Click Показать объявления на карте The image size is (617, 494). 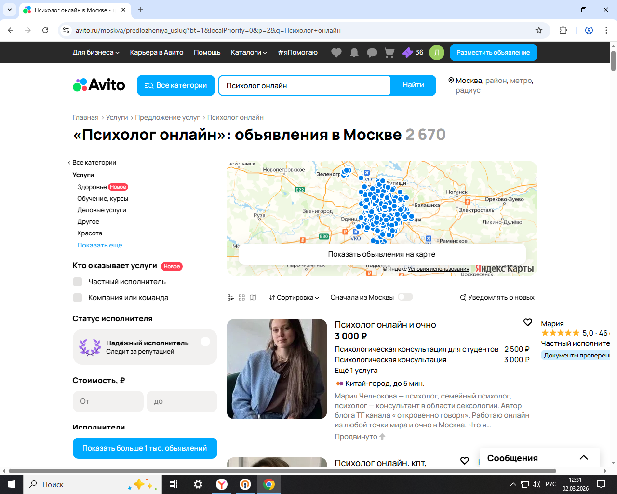pos(382,254)
